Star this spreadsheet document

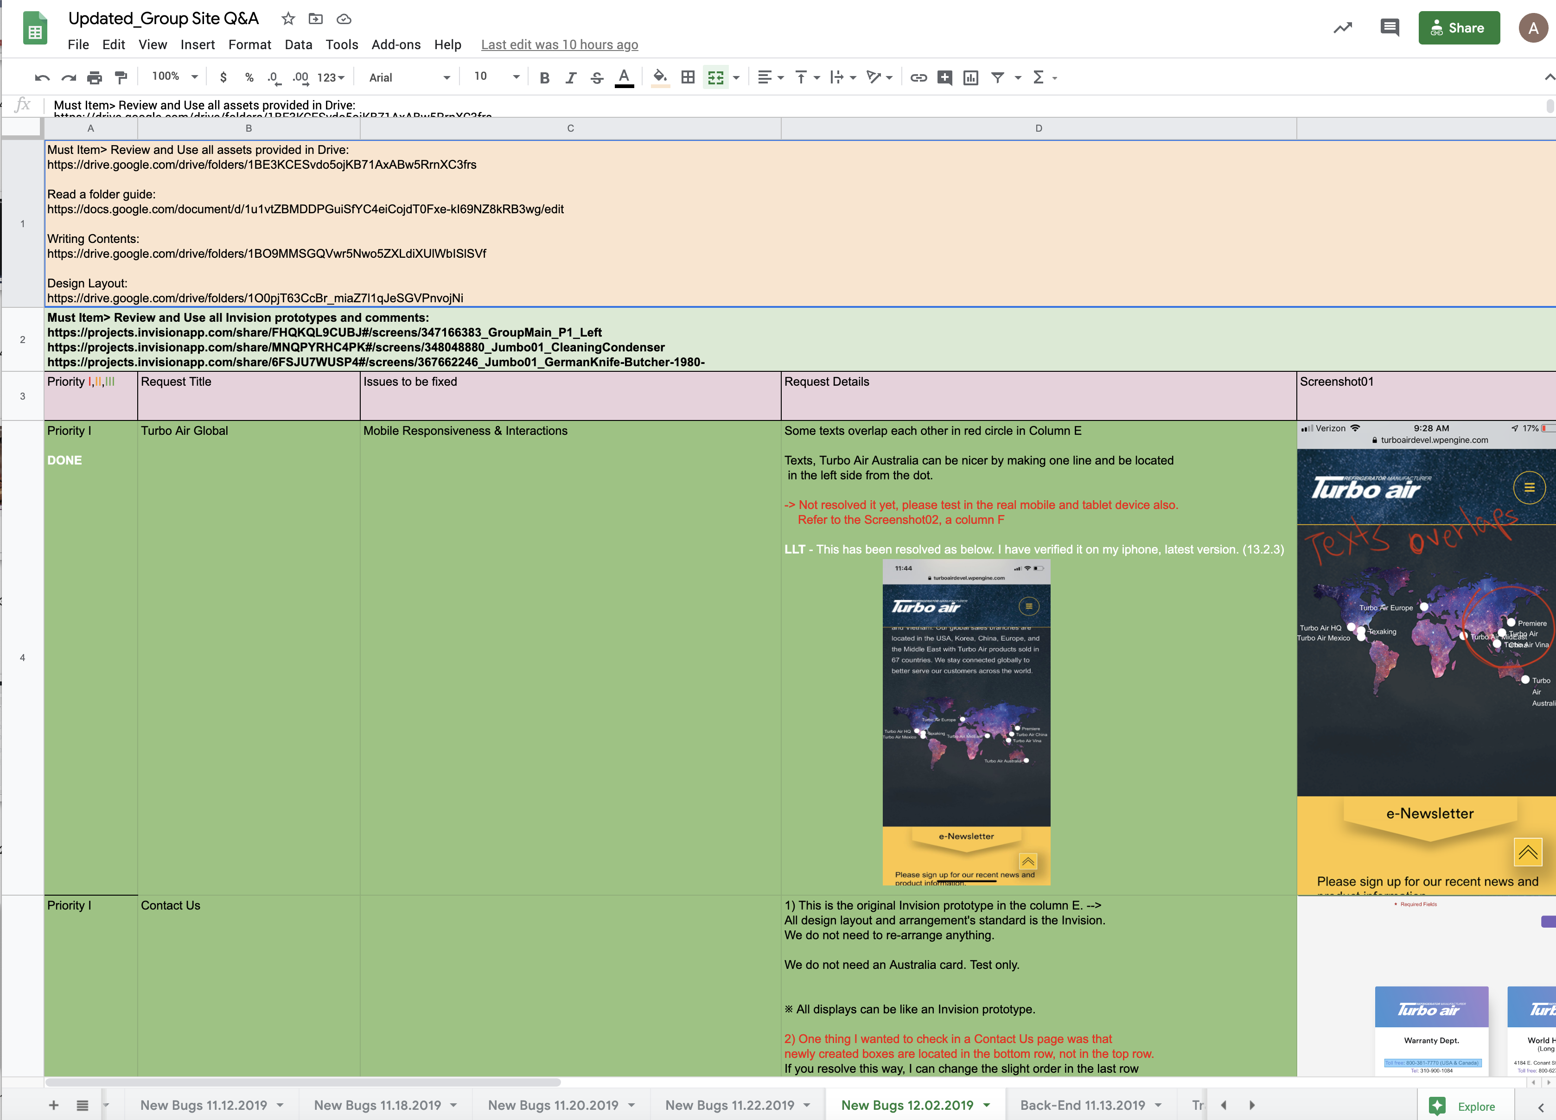coord(288,19)
